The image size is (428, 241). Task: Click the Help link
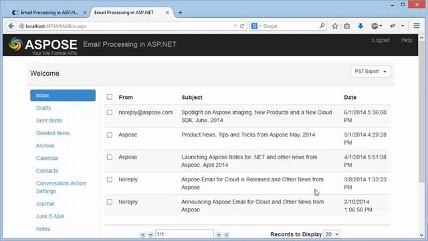point(407,40)
